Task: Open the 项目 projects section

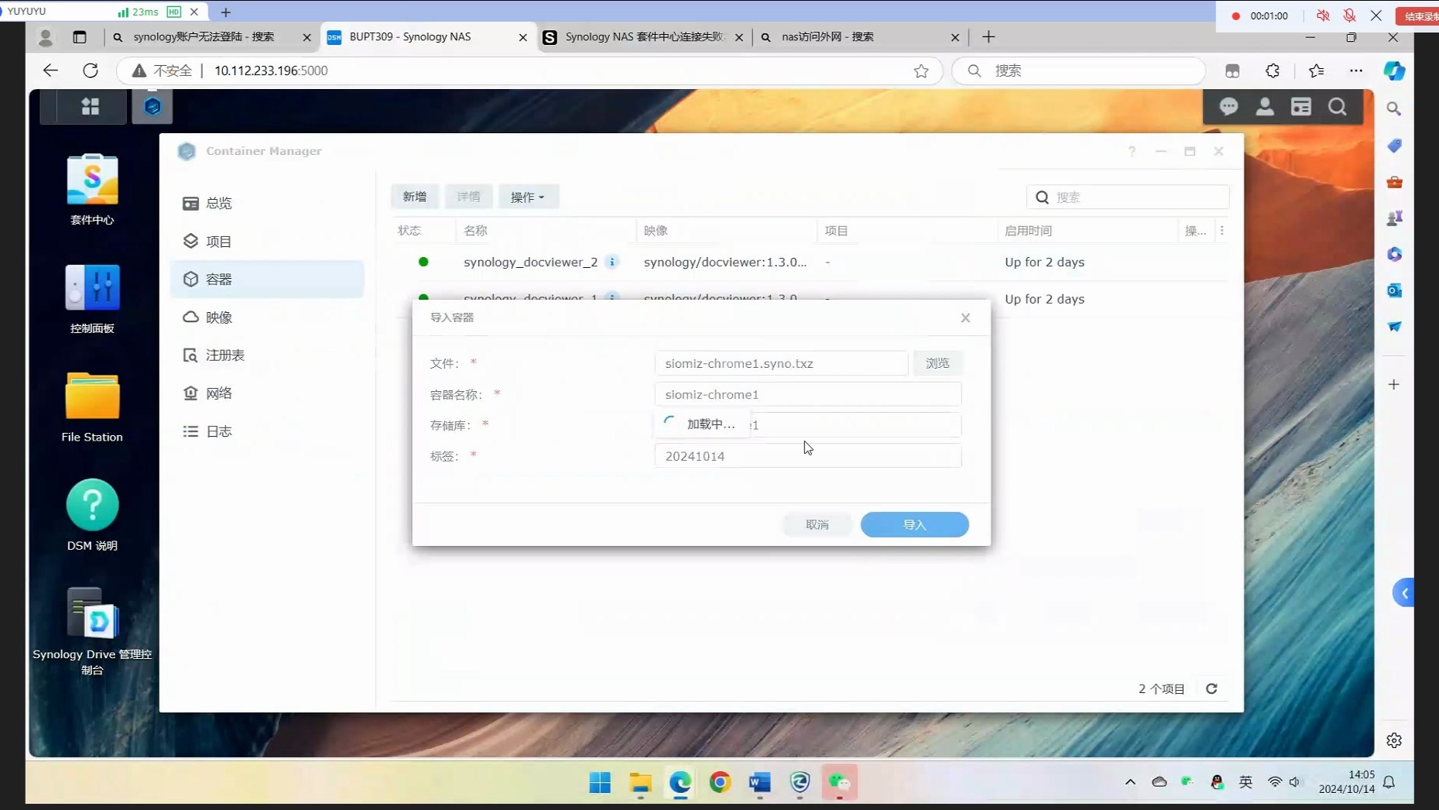Action: point(267,241)
